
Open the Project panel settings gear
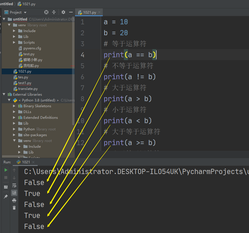[63, 12]
